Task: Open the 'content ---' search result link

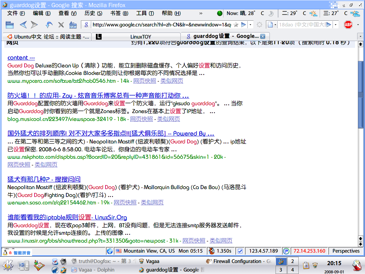Action: (21, 57)
